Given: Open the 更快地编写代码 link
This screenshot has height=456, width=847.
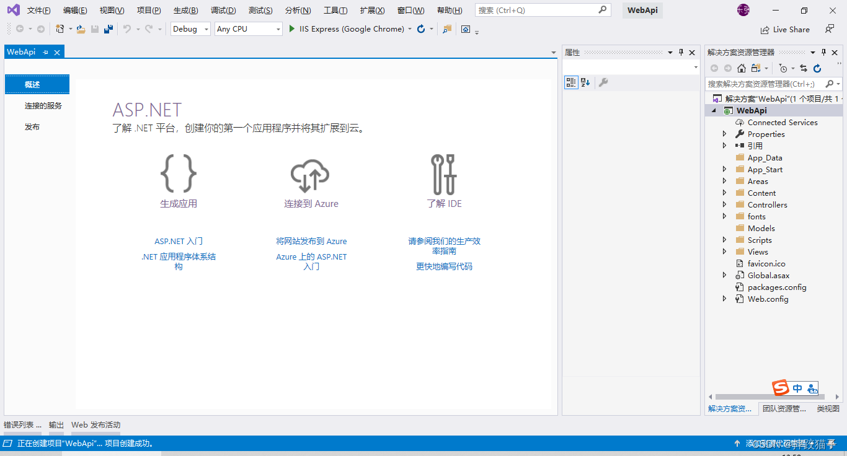Looking at the screenshot, I should (x=444, y=266).
